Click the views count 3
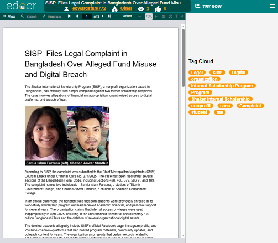Image resolution: width=278 pixels, height=243 pixels. 148,8
